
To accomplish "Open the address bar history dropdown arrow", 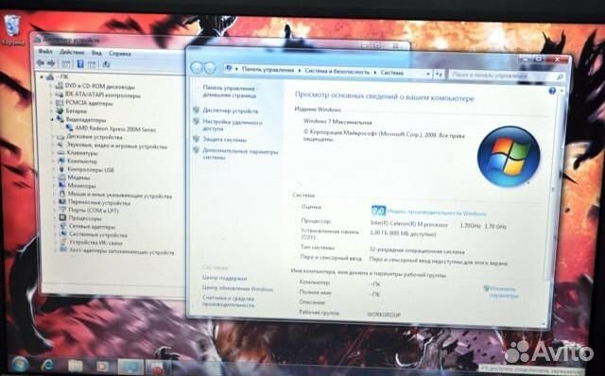I will 427,74.
